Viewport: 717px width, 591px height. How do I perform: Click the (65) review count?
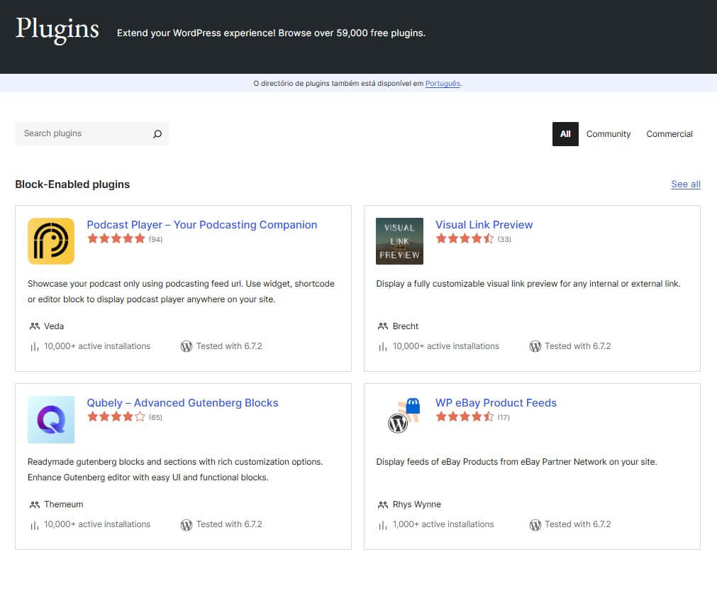(x=155, y=417)
